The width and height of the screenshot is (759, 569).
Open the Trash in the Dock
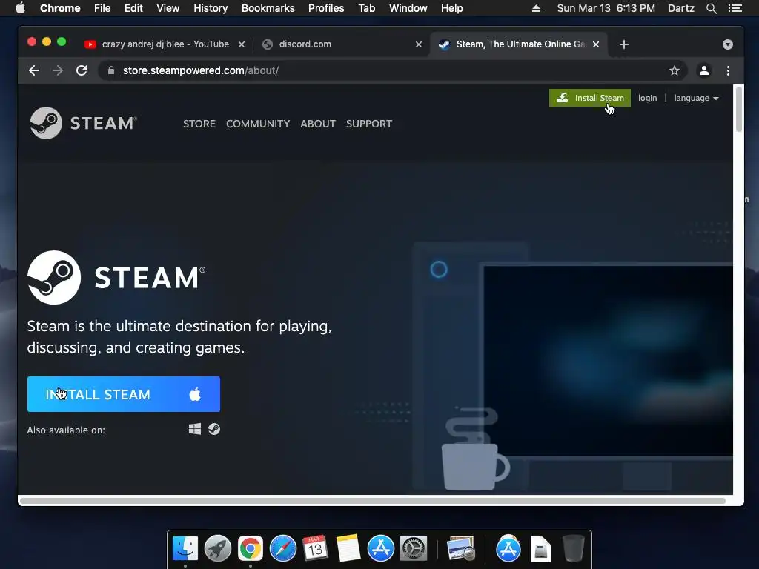pyautogui.click(x=573, y=549)
